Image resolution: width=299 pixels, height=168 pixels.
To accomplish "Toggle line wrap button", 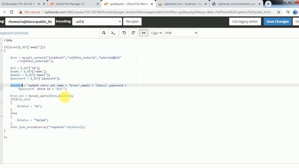I will point(143,33).
